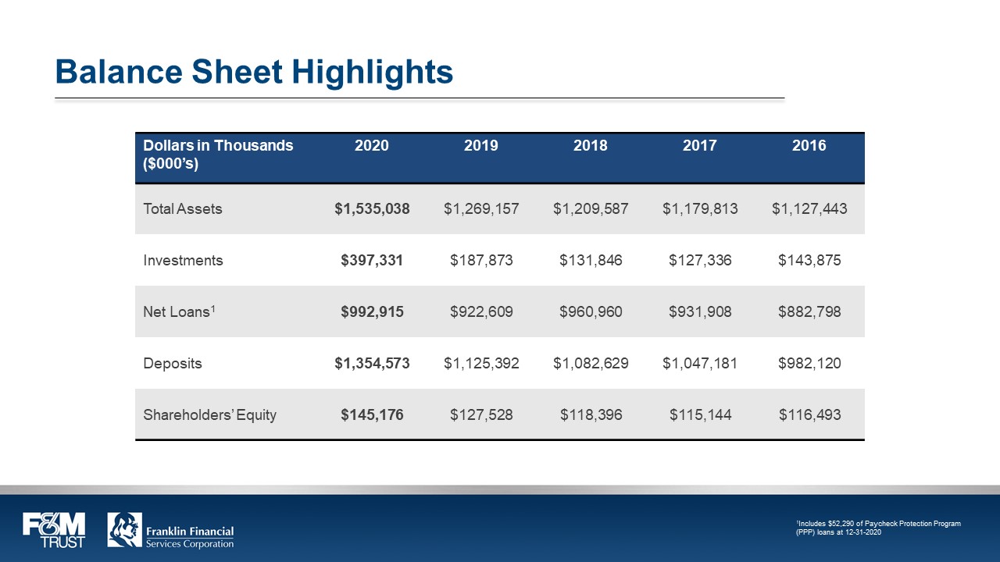Select the 2020 Investments value $397,331
Screen dimensions: 1000x562
372,261
